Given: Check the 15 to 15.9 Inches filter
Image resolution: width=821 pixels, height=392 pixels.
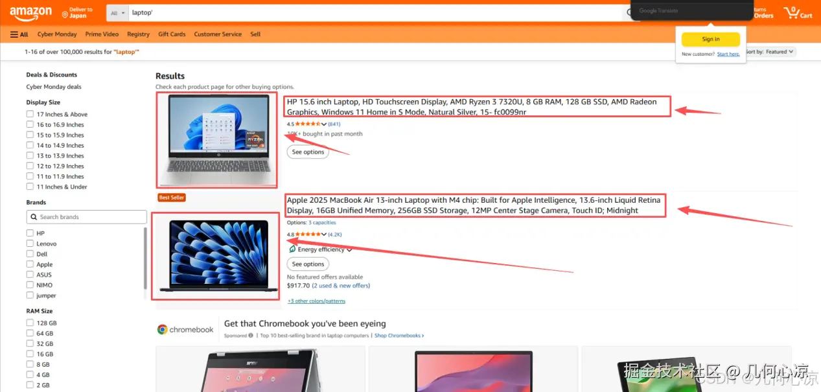Looking at the screenshot, I should (30, 135).
